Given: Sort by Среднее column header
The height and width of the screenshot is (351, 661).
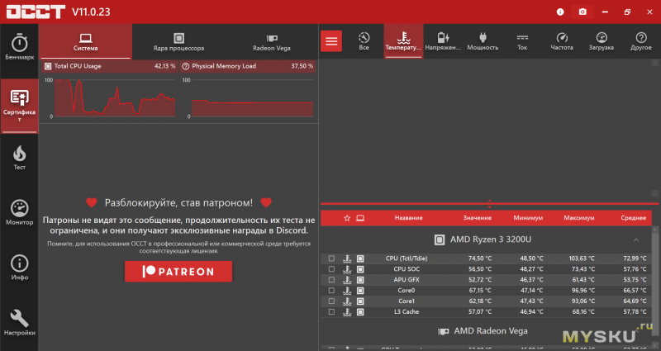Looking at the screenshot, I should point(633,218).
